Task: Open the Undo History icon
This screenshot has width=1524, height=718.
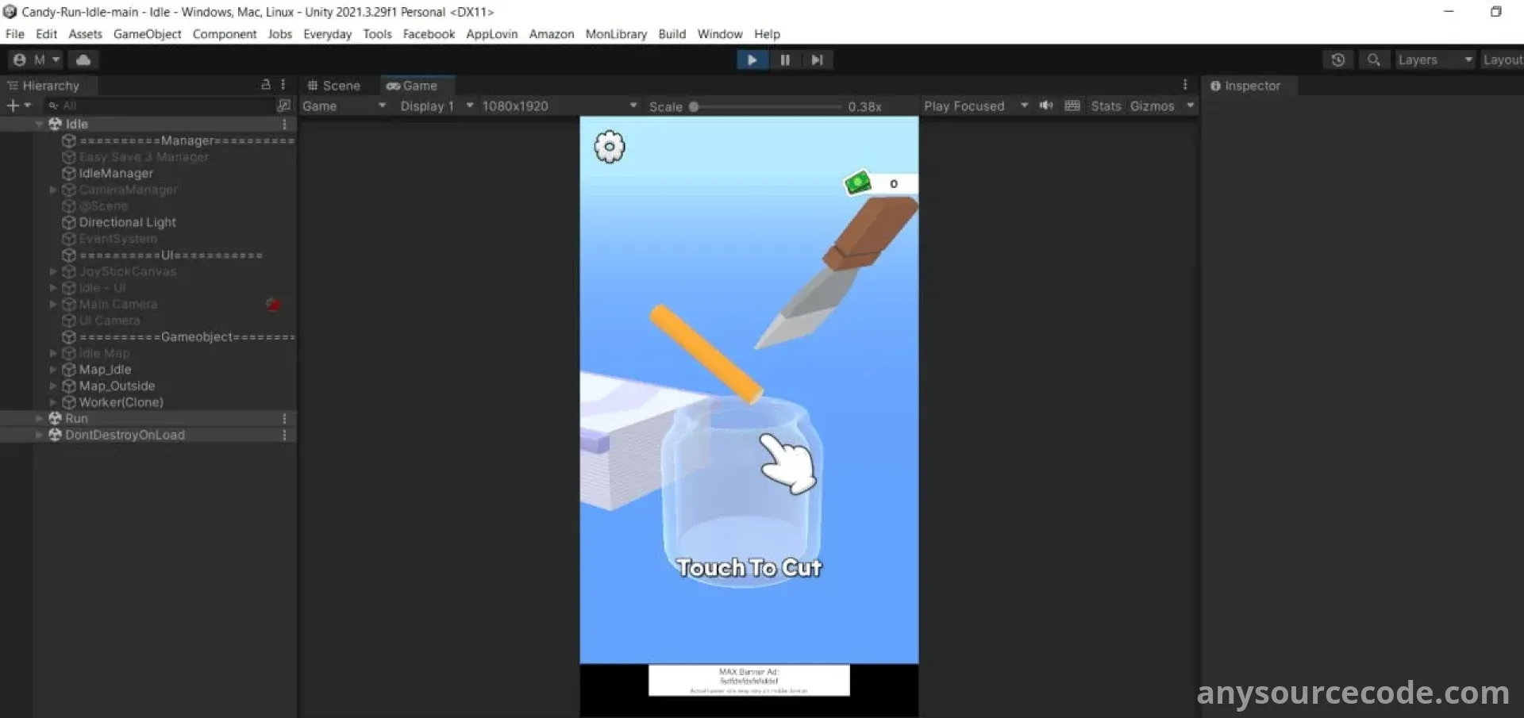Action: (x=1338, y=60)
